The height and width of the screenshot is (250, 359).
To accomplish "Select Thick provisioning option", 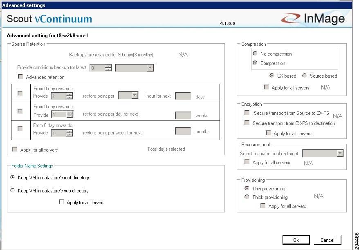I will 247,197.
